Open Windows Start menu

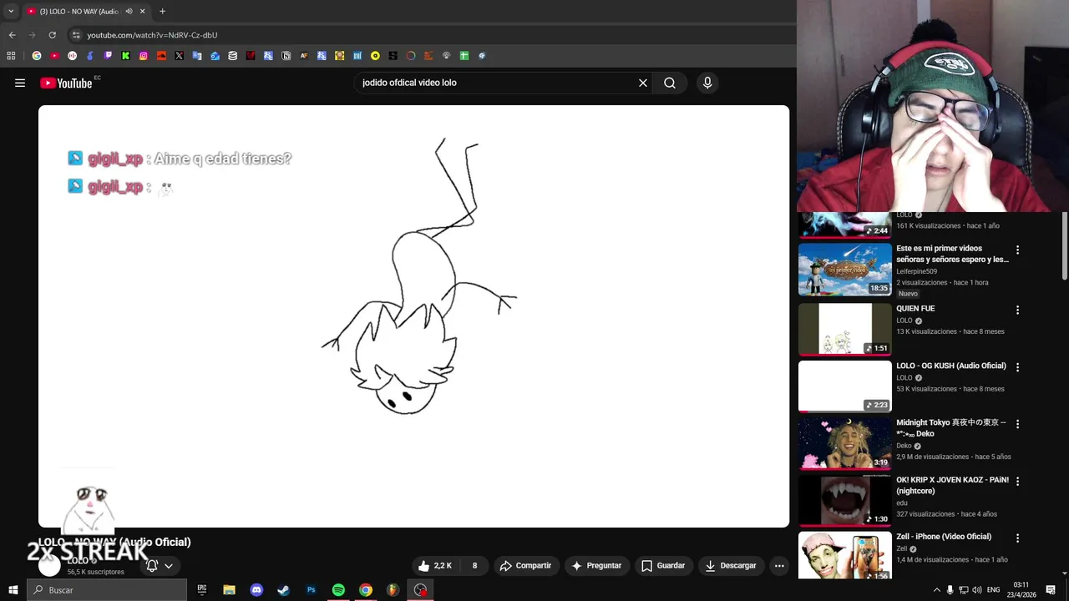click(13, 590)
